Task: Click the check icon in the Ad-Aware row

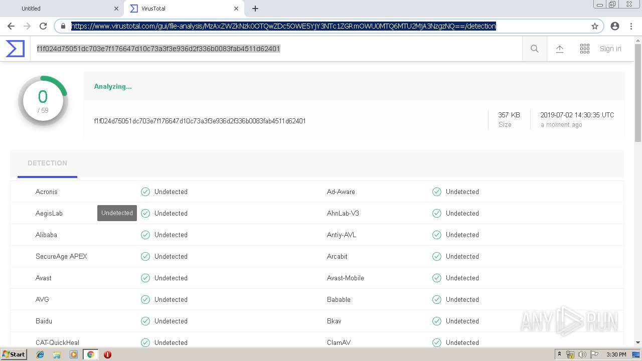Action: point(437,192)
